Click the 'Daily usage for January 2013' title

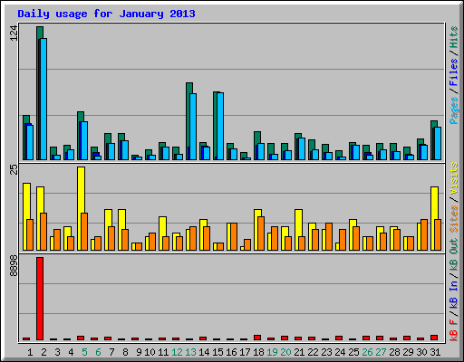pyautogui.click(x=106, y=14)
